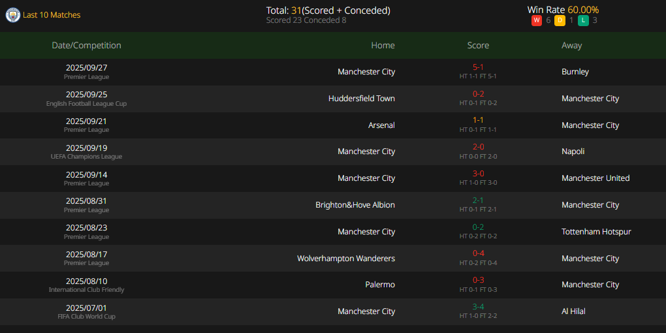The height and width of the screenshot is (333, 666).
Task: Click the Napoli away team name
Action: (x=573, y=151)
